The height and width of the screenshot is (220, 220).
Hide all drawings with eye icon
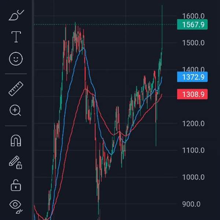pos(16,206)
